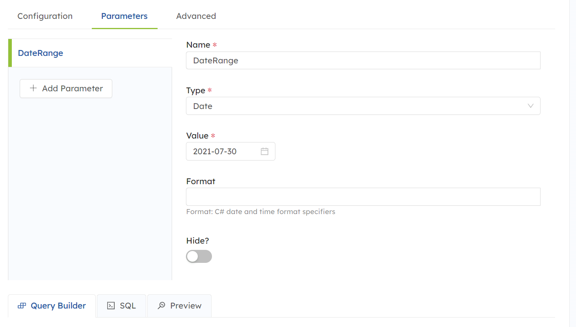Switch to the Configuration tab

pos(45,16)
